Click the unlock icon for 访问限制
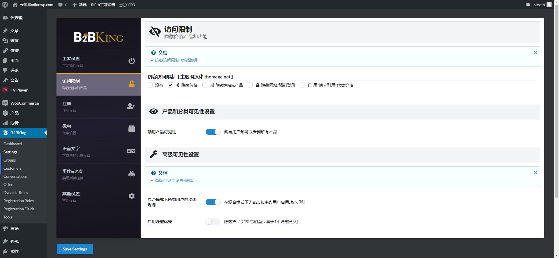Screen dimensions: 559x258 [132, 84]
